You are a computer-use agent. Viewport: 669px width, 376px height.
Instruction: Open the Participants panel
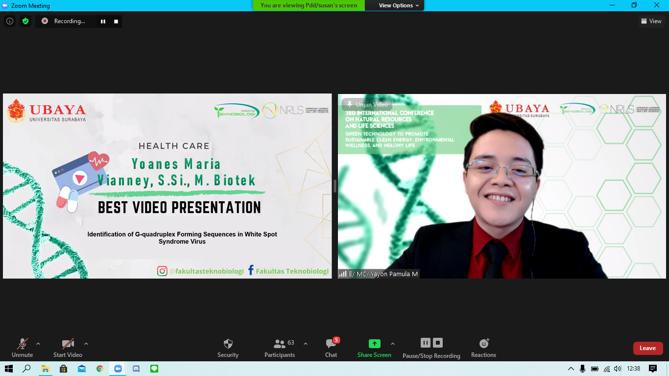280,348
